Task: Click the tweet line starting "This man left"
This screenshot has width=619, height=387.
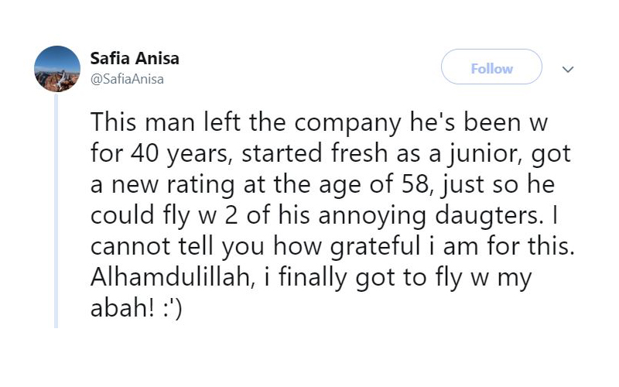Action: click(x=319, y=122)
